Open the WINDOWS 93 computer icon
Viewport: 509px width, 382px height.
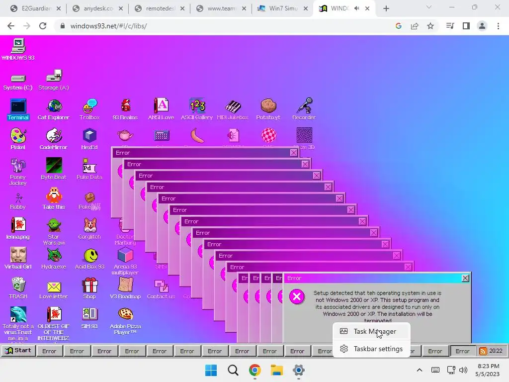coord(18,49)
